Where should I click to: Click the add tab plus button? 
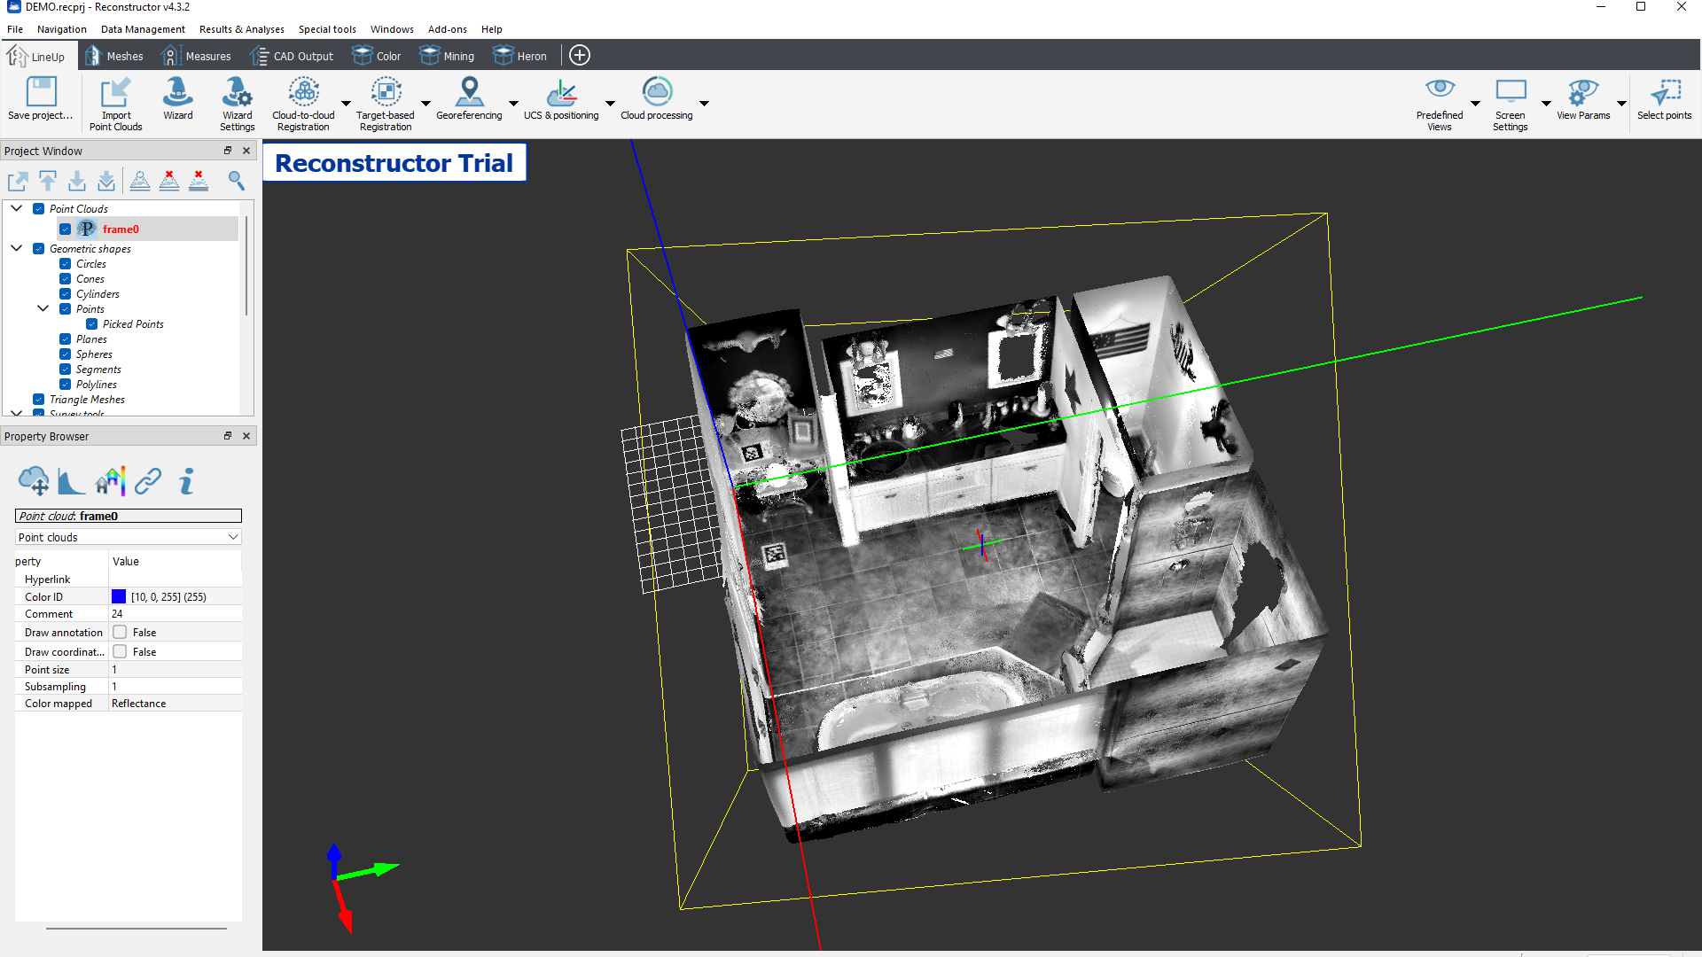[580, 56]
